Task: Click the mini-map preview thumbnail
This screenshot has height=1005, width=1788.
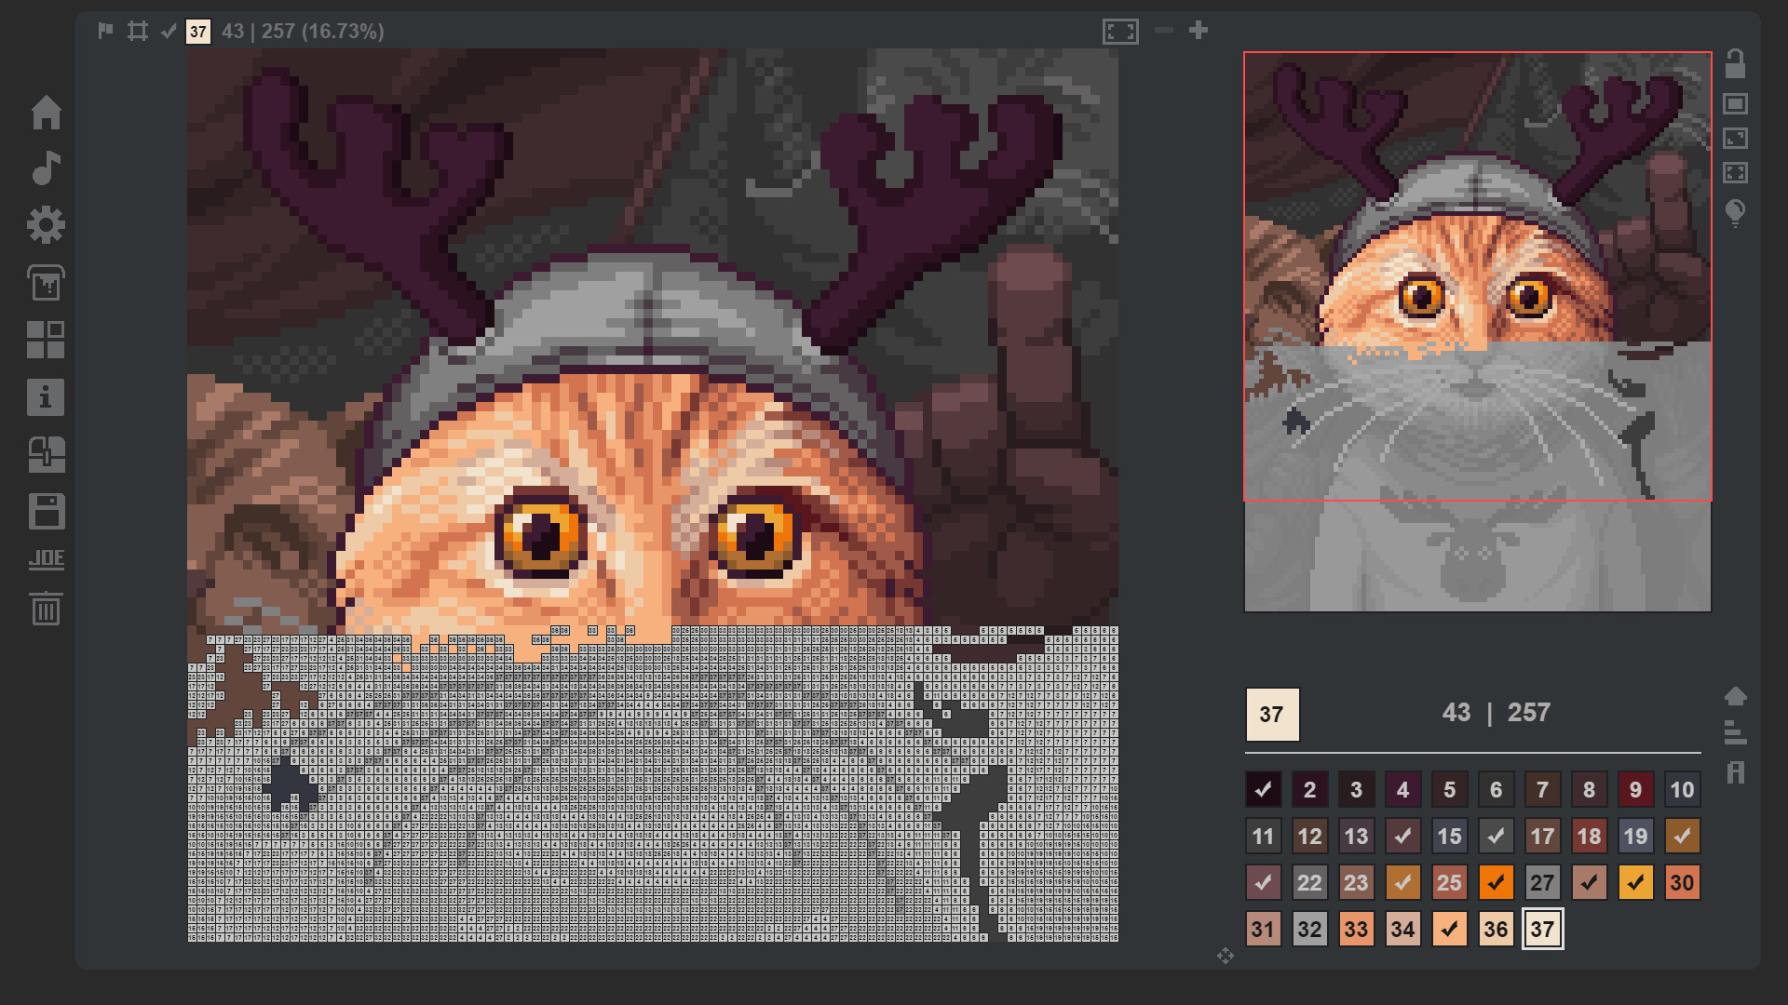Action: coord(1477,330)
